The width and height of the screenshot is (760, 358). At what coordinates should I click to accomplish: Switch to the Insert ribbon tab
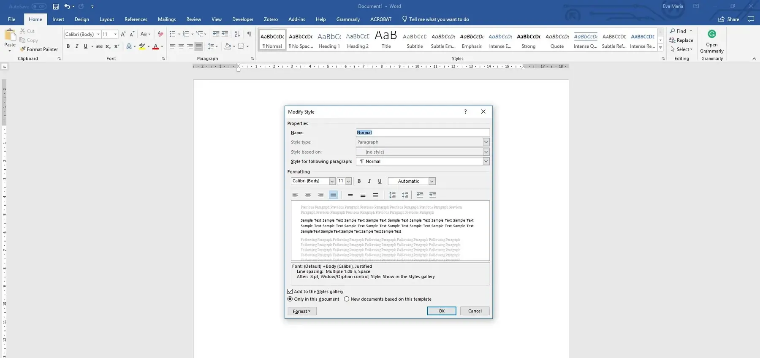(x=58, y=19)
